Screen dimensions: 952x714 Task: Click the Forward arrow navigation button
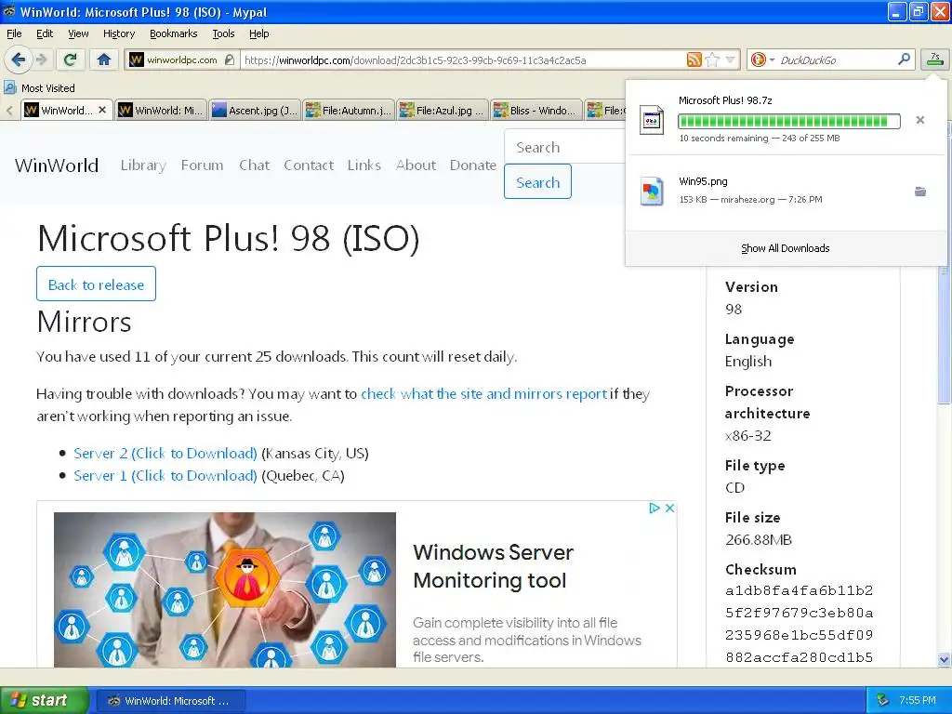tap(41, 59)
